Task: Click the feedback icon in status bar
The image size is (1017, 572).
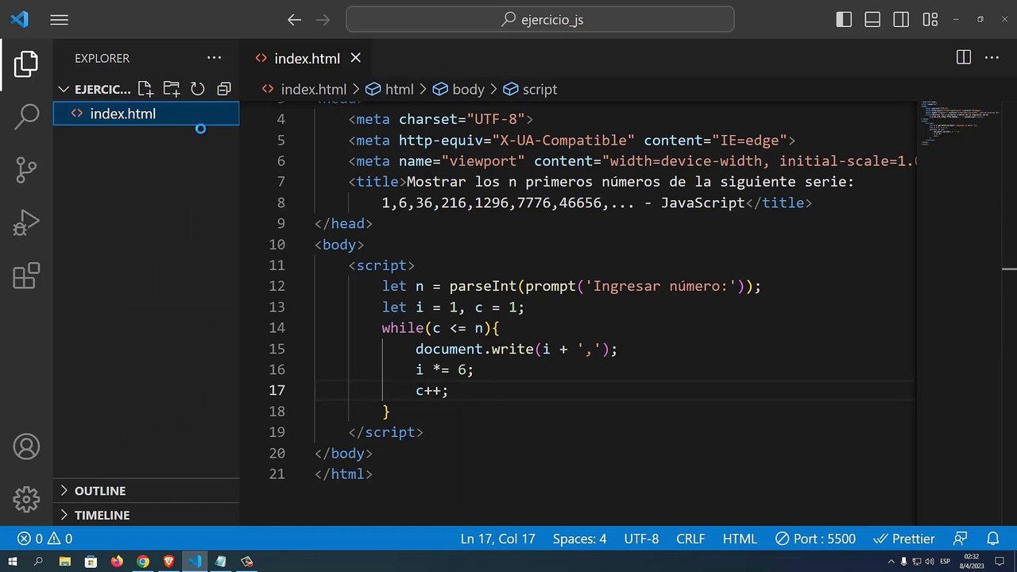Action: [961, 539]
